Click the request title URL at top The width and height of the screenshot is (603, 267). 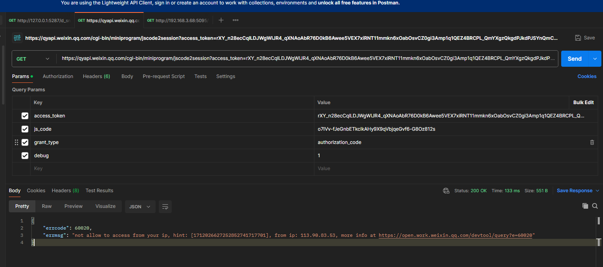click(x=291, y=38)
